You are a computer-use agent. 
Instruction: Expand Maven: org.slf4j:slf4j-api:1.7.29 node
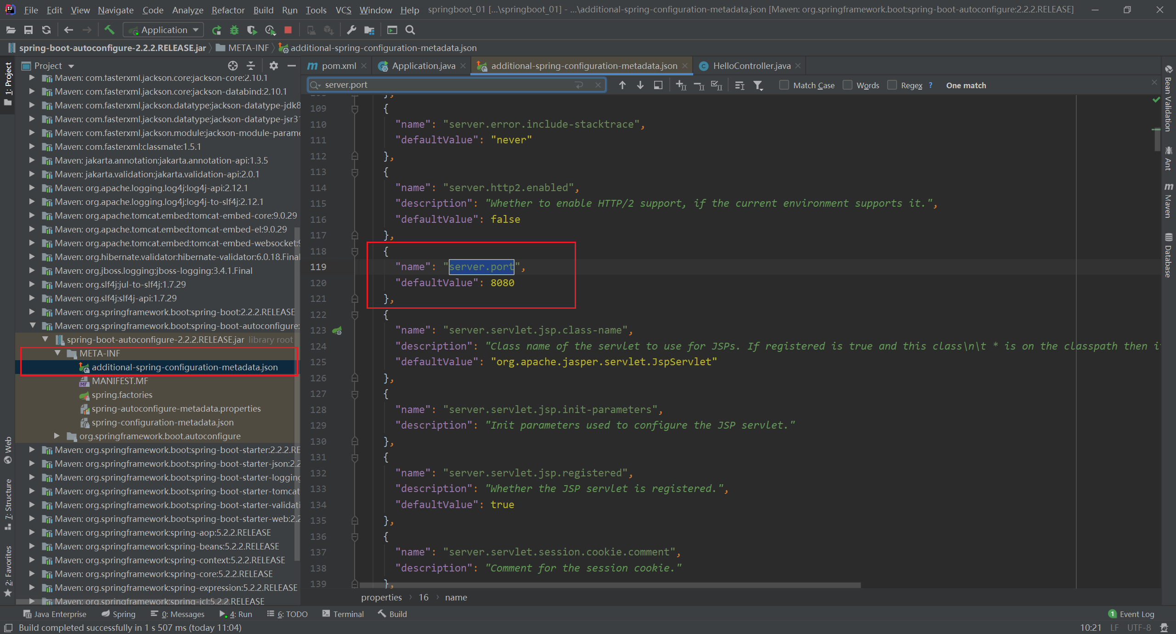(x=32, y=298)
